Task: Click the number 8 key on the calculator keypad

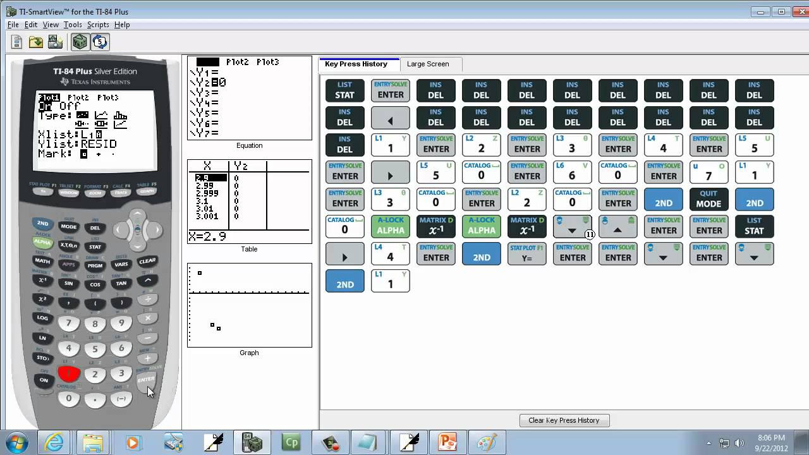Action: [95, 324]
